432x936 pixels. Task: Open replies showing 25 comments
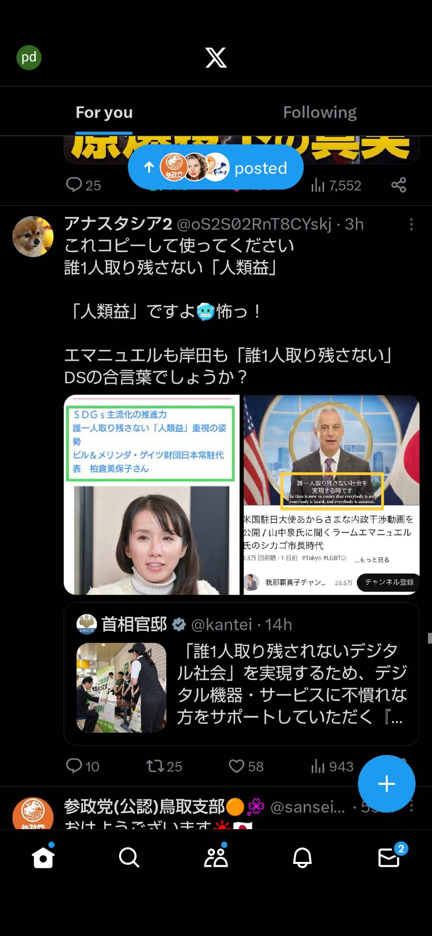click(84, 185)
